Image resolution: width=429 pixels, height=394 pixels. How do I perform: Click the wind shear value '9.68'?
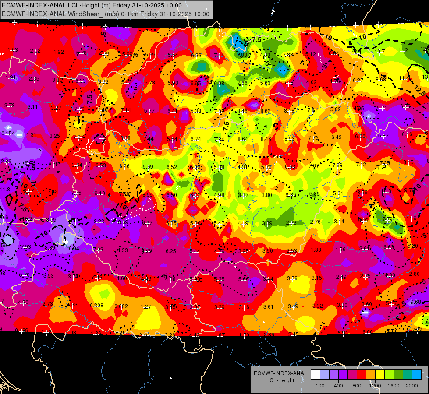(x=416, y=302)
